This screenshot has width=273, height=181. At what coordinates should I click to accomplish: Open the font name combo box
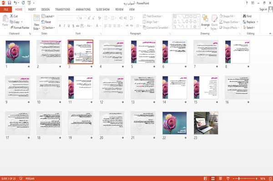click(x=68, y=18)
